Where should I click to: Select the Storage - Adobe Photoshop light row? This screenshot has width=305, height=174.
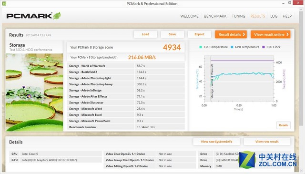[126, 78]
